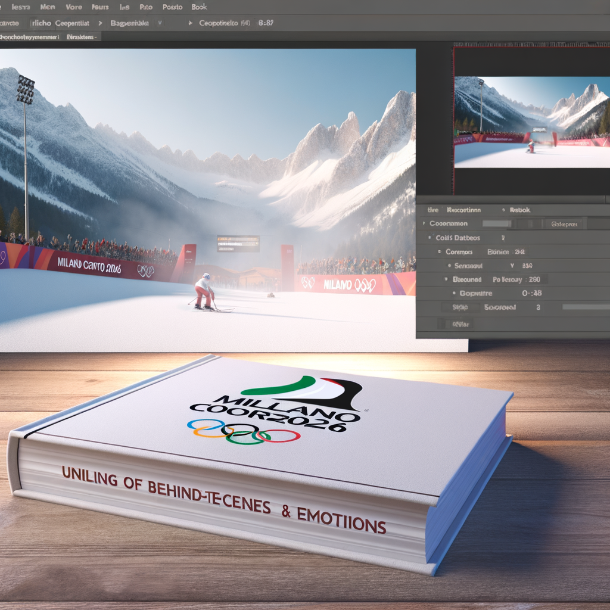Switch to the Eirasktens tab
This screenshot has height=610, width=610.
pos(81,37)
